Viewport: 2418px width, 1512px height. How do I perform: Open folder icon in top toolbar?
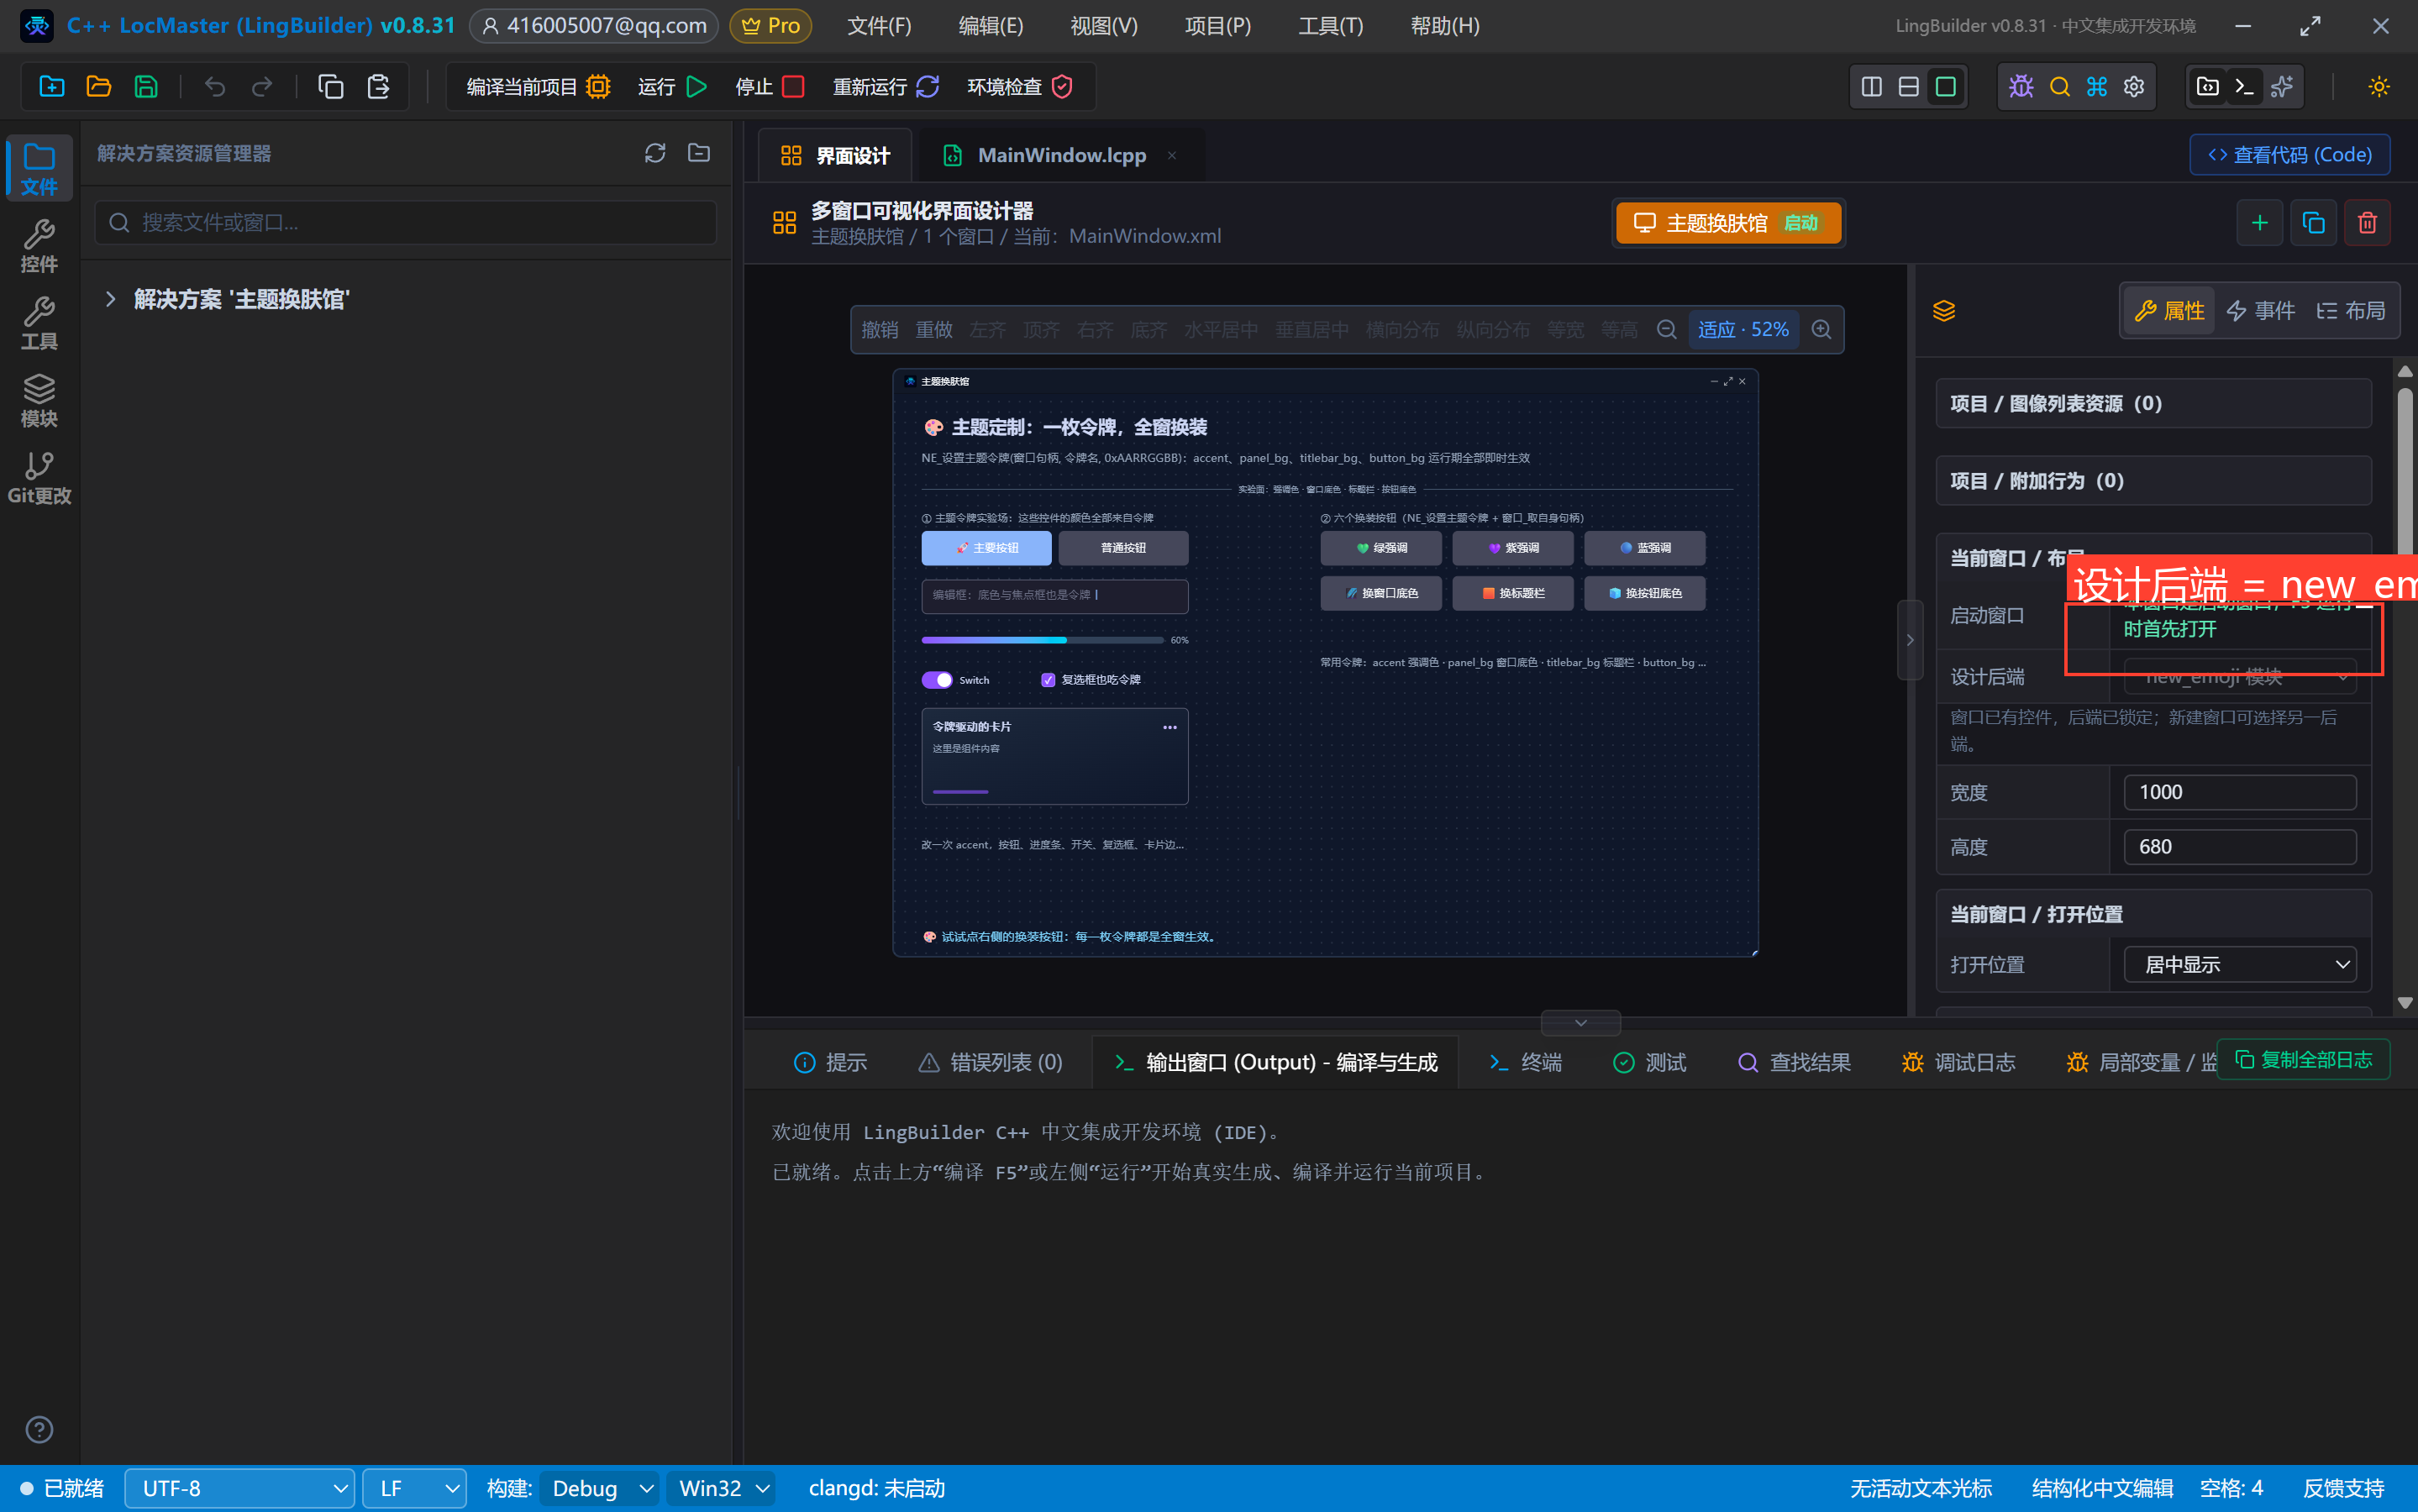[x=99, y=86]
